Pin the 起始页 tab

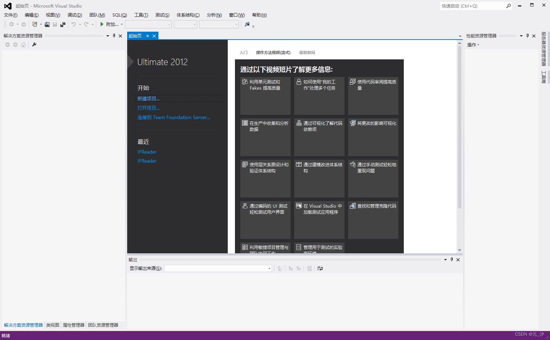click(147, 36)
